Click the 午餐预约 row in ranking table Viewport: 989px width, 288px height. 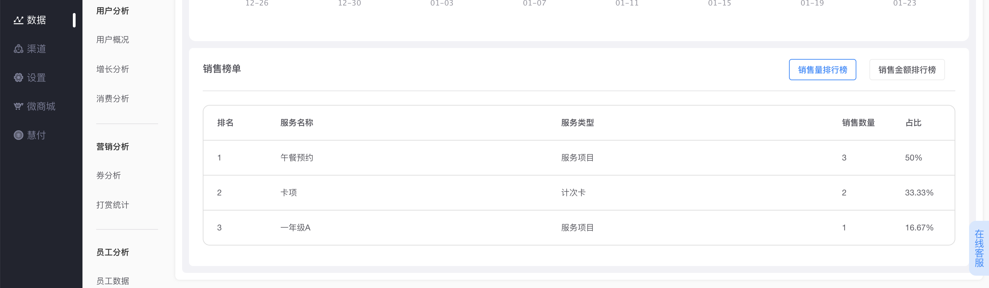[579, 158]
